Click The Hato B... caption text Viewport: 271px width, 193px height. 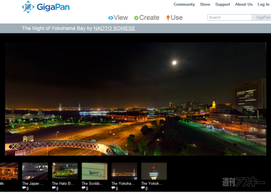tap(63, 184)
